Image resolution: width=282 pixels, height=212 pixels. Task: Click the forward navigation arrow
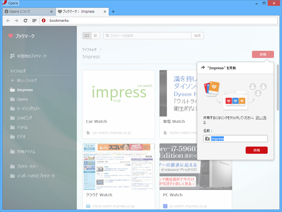coord(17,20)
